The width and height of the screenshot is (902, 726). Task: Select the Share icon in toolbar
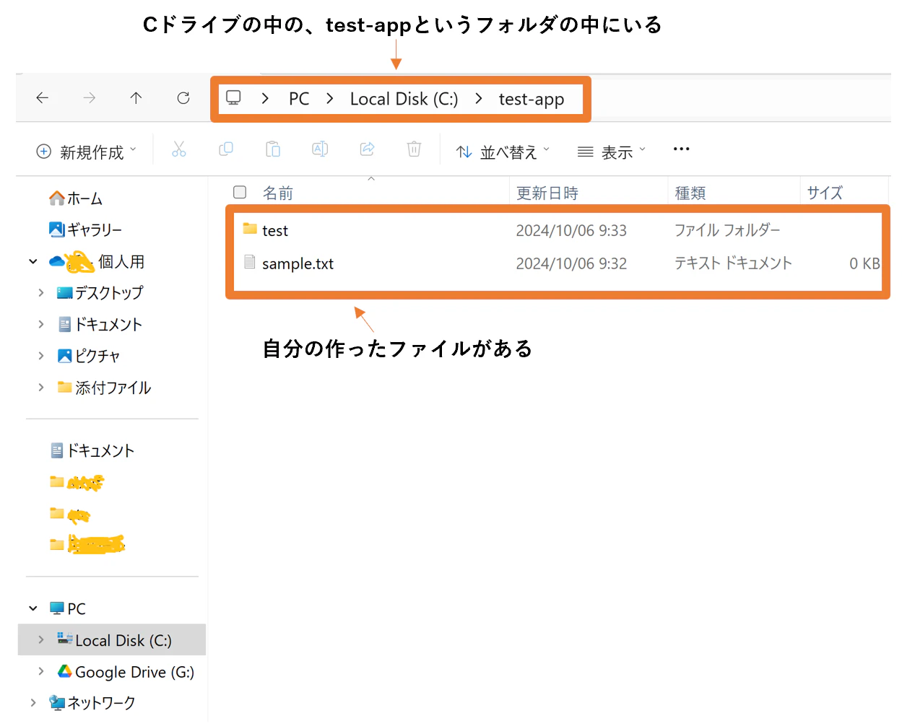tap(368, 149)
